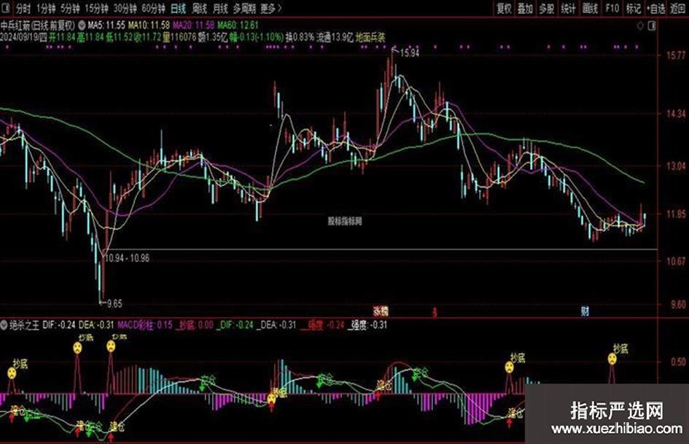Click the 流通13.9亿 float value

335,38
